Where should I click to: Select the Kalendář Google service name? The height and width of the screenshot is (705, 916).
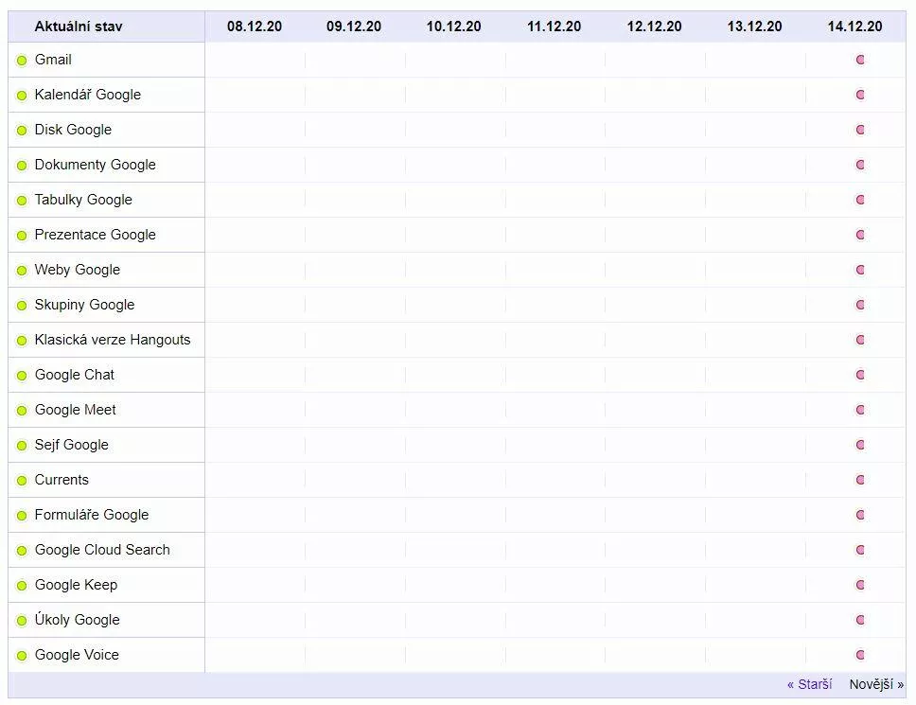pyautogui.click(x=88, y=95)
